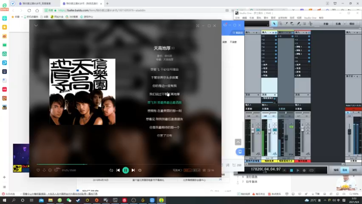Switch to the 混音 mixer tab
The height and width of the screenshot is (204, 362).
tap(345, 170)
